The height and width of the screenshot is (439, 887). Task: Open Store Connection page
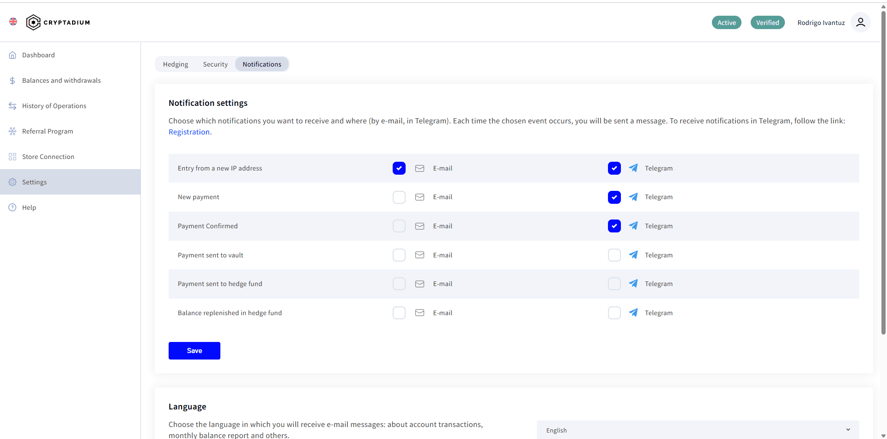[x=70, y=157]
